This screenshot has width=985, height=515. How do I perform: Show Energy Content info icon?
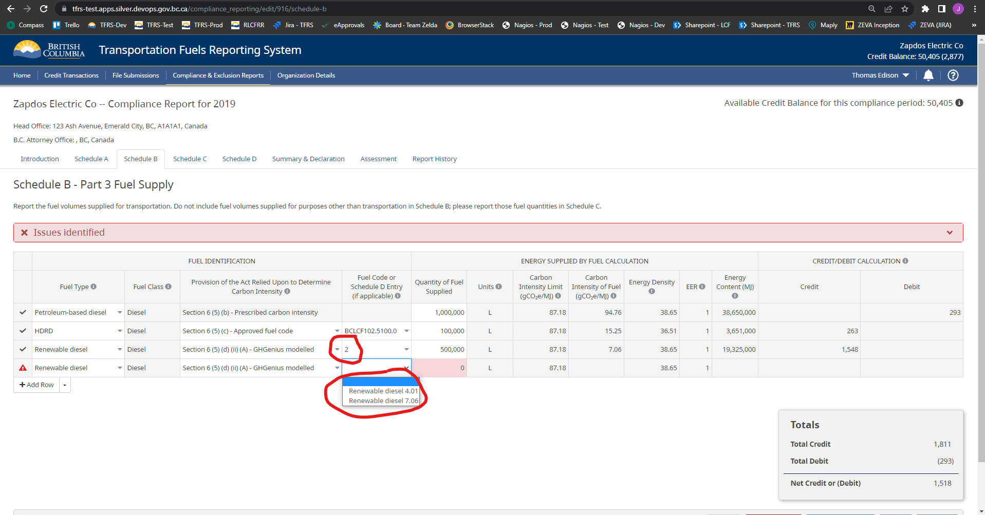735,296
